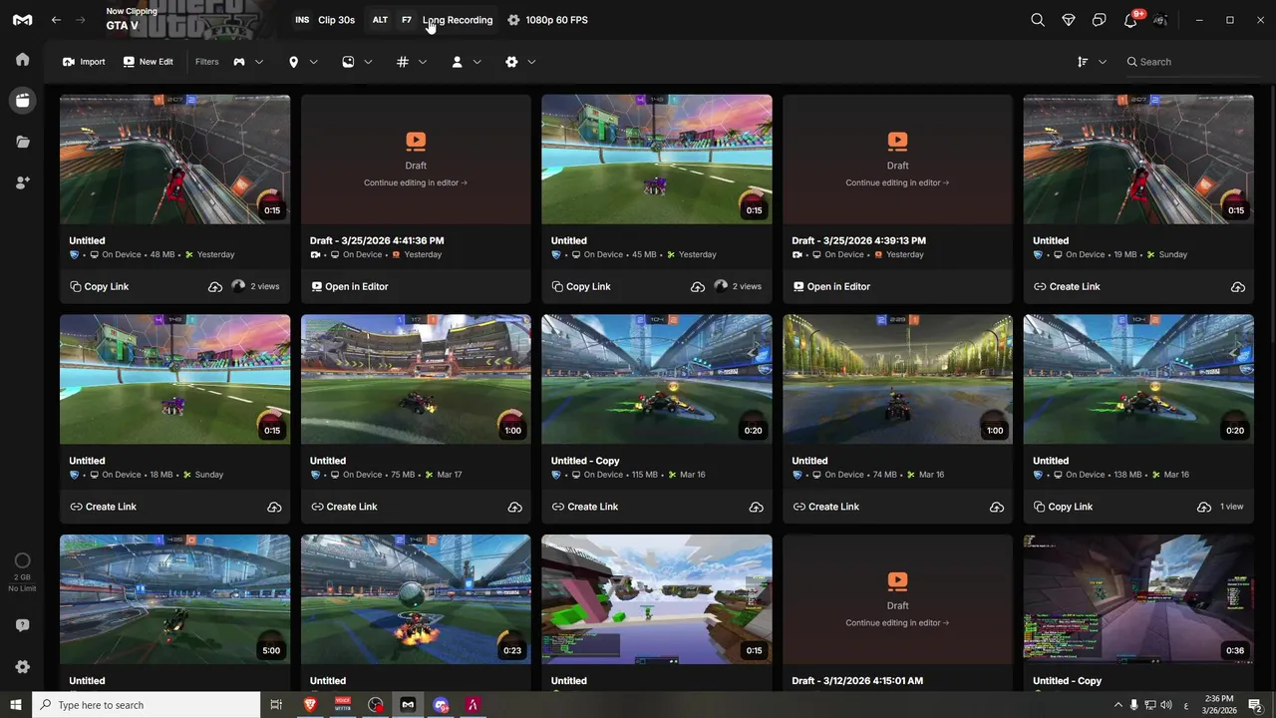Open the Home page from the sidebar
Image resolution: width=1276 pixels, height=718 pixels.
coord(22,59)
